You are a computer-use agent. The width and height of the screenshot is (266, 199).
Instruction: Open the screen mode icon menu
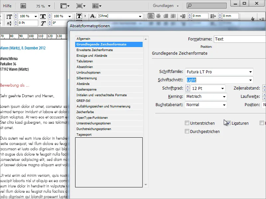click(81, 6)
